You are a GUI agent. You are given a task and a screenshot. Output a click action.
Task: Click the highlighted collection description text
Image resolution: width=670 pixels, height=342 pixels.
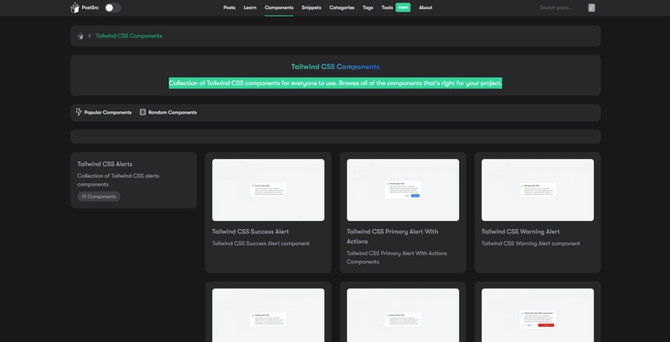coord(336,83)
